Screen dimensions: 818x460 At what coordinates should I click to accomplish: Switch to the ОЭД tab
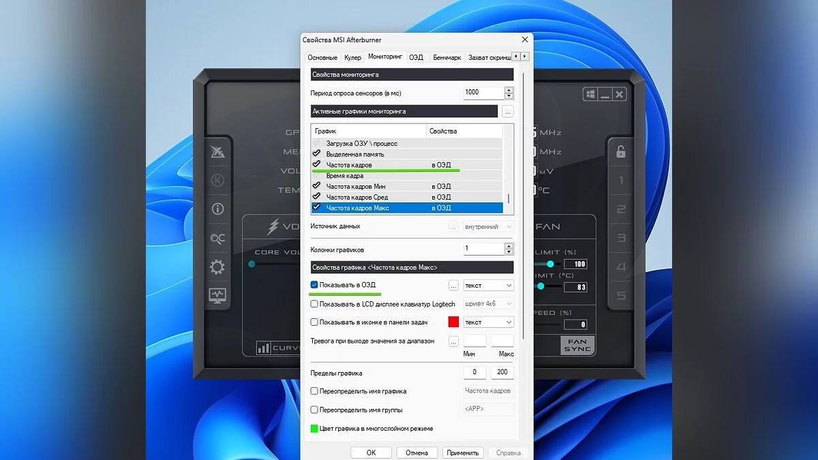coord(416,58)
